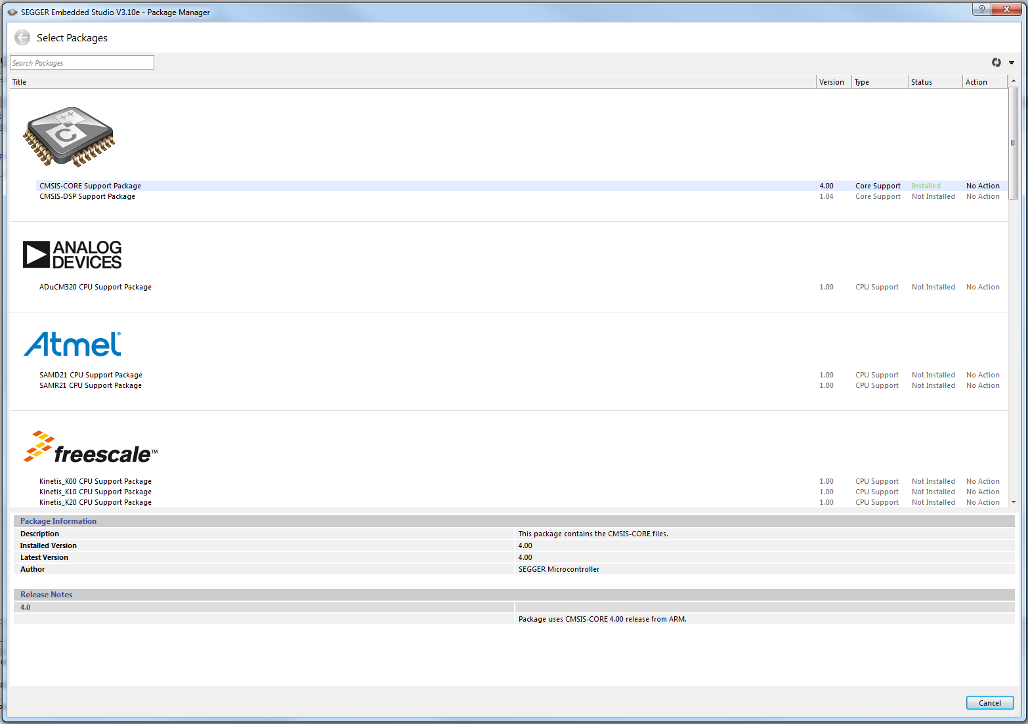Viewport: 1028px width, 724px height.
Task: Sort by the Version column header
Action: [x=834, y=82]
